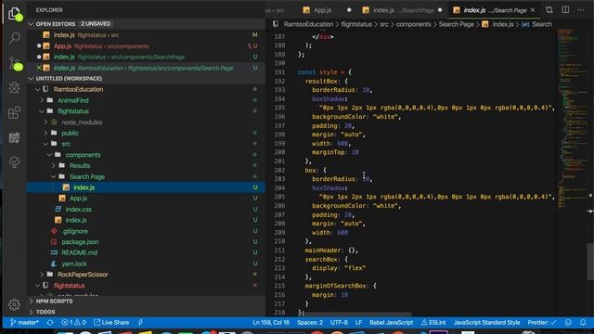Click components in the breadcrumb
The image size is (594, 334).
click(413, 24)
